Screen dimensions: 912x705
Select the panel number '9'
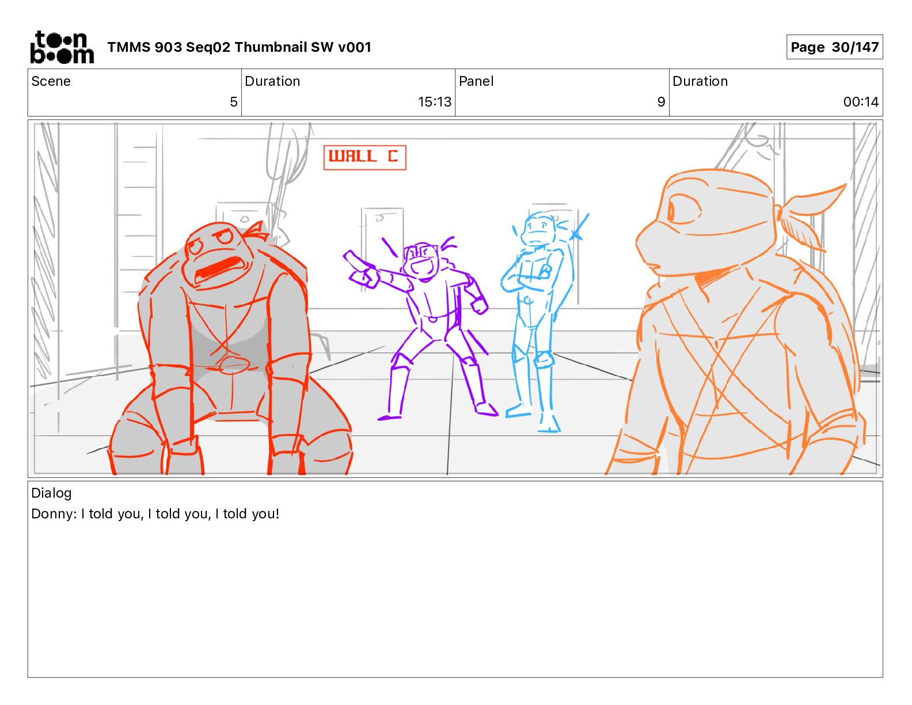point(661,102)
